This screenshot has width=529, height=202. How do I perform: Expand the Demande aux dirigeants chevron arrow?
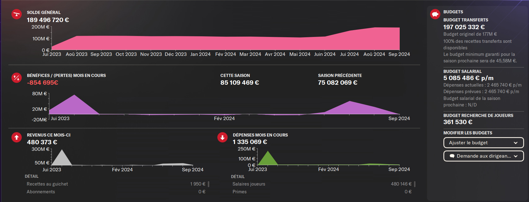click(516, 156)
